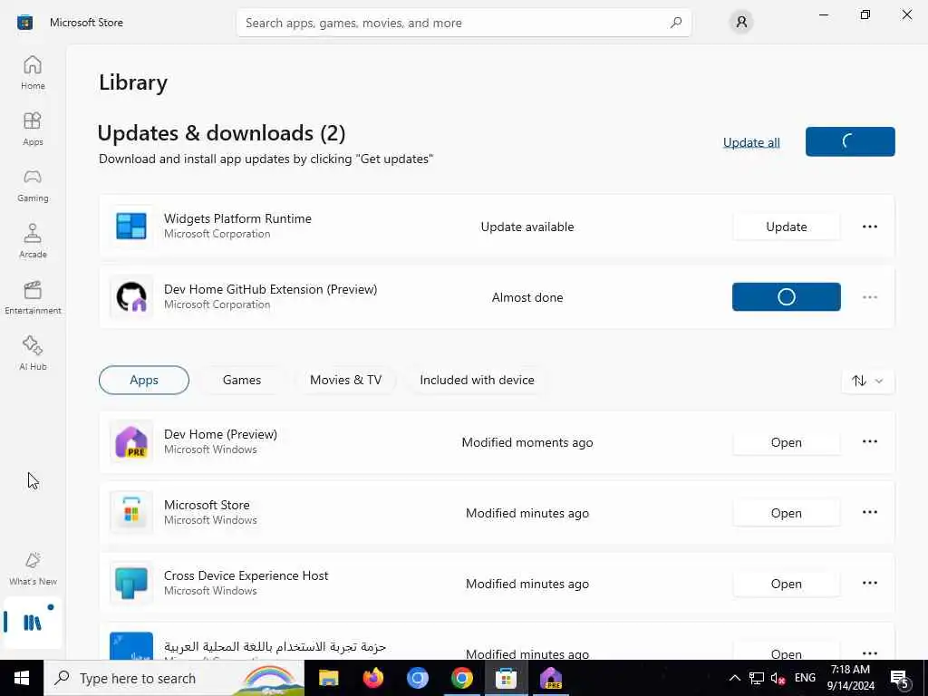The image size is (928, 696).
Task: Click the Microsoft Store logo icon
Action: pos(24,23)
